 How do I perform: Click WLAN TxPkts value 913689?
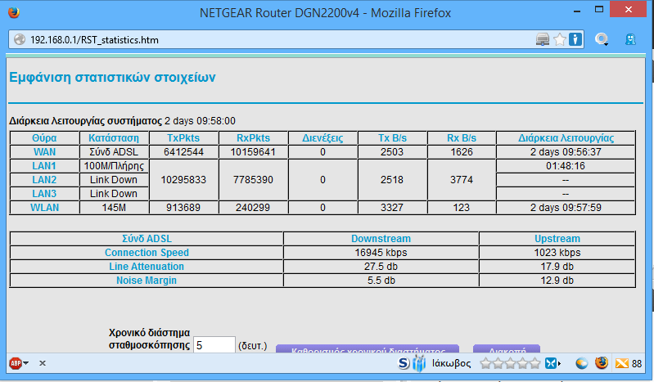coord(183,207)
